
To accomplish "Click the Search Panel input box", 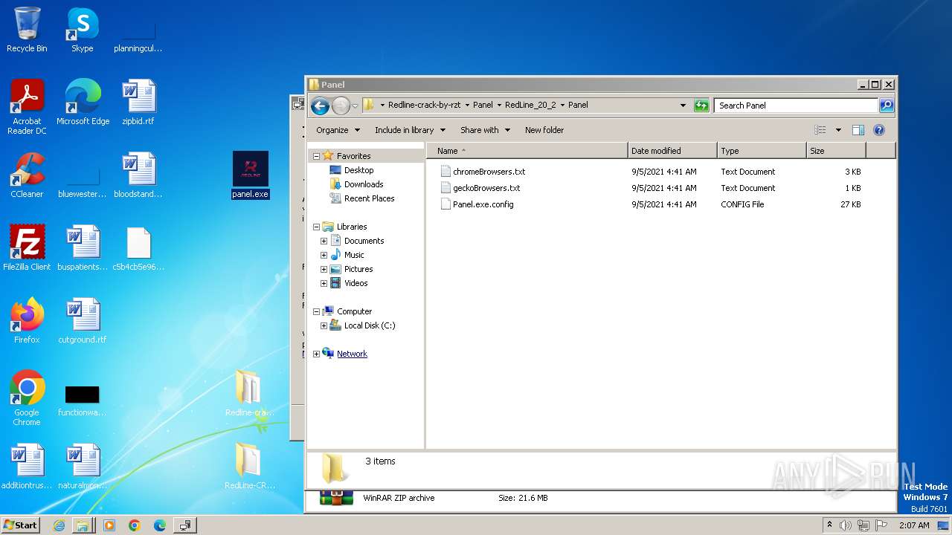I will click(796, 106).
